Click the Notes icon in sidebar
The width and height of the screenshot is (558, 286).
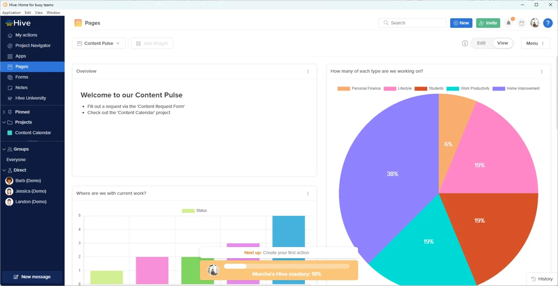click(x=10, y=88)
